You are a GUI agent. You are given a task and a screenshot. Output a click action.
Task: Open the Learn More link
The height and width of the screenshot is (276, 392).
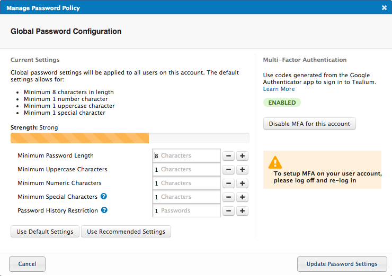point(279,89)
